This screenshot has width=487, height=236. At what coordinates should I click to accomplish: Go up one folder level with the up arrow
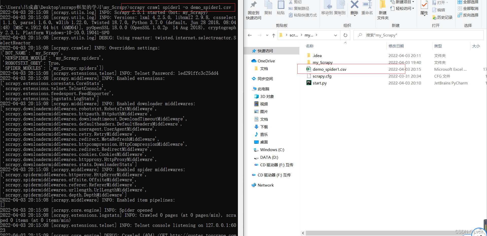274,35
